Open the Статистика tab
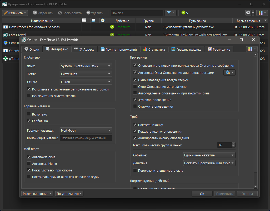 coord(154,49)
